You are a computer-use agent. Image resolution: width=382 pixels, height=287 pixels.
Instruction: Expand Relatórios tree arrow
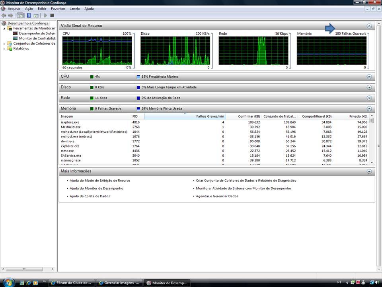(4, 49)
